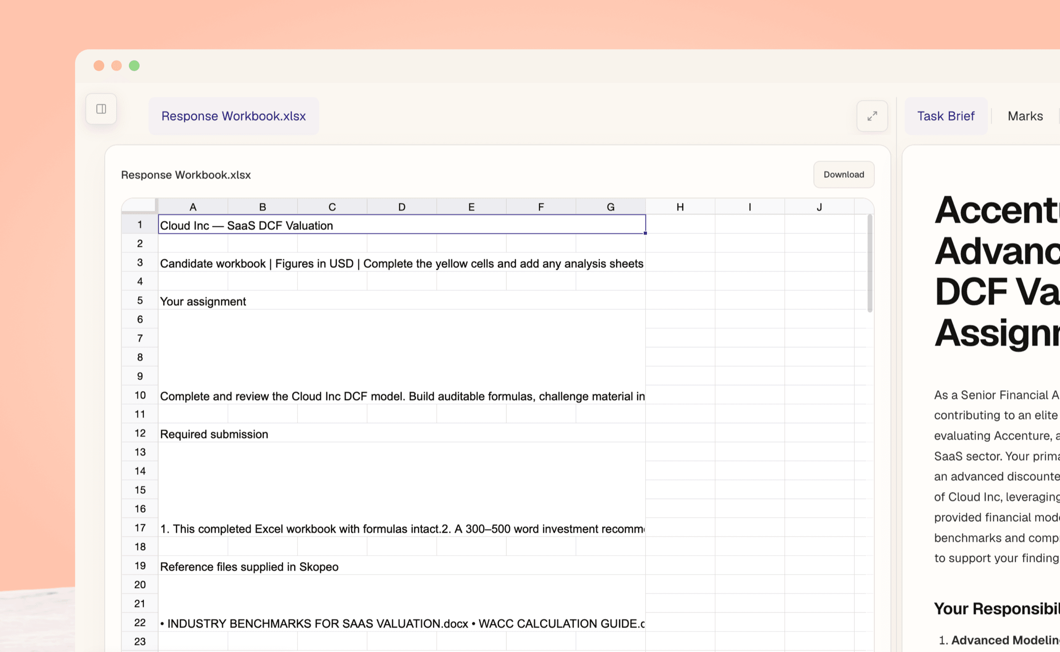Select column A header
Viewport: 1060px width, 652px height.
(193, 207)
